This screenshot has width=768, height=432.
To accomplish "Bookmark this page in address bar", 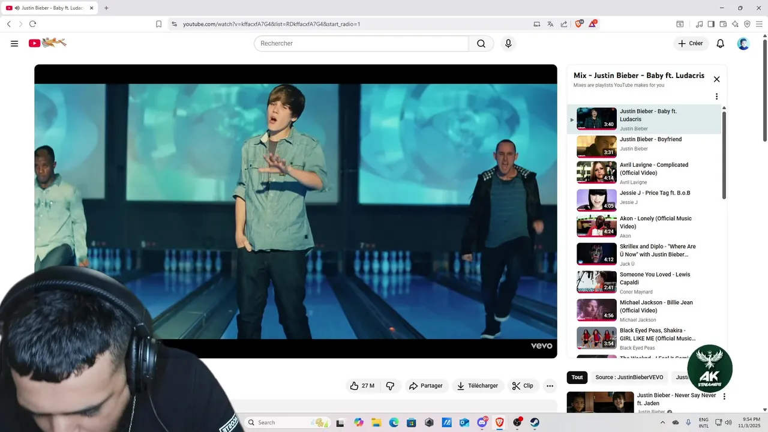I will [158, 24].
